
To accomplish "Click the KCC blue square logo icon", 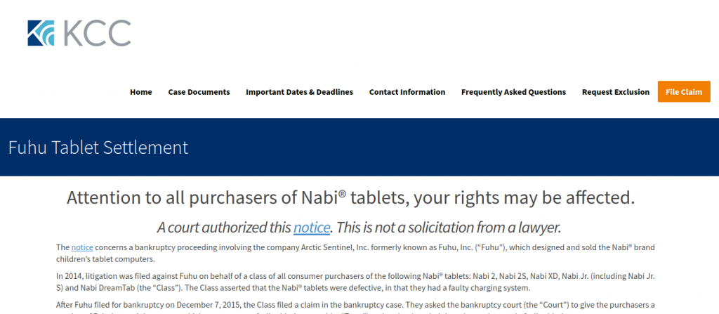I will [41, 33].
